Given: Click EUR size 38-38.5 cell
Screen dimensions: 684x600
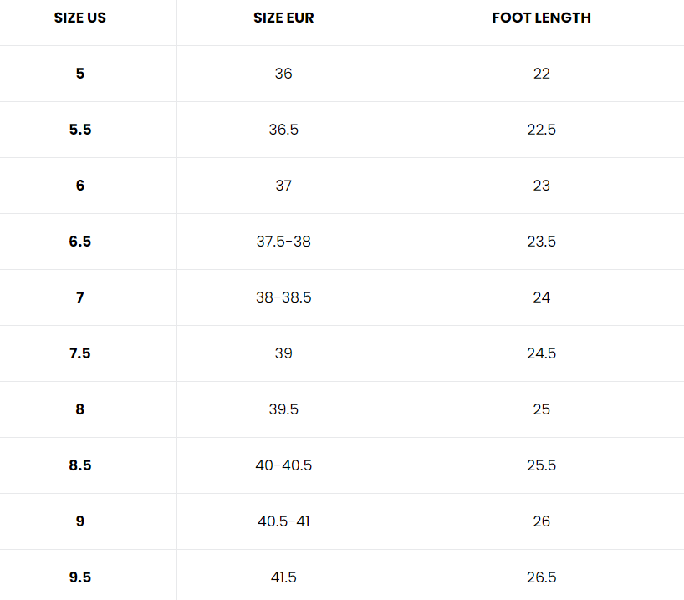Looking at the screenshot, I should 283,297.
